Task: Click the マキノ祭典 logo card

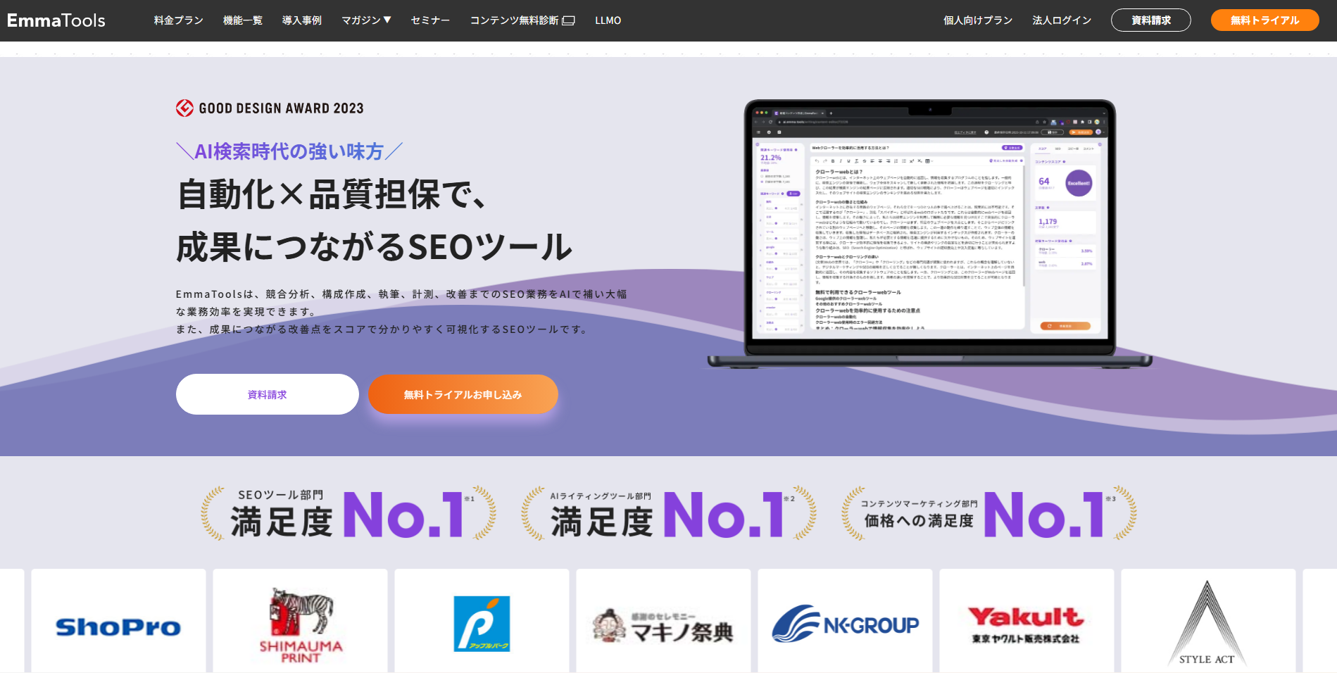Action: (663, 626)
